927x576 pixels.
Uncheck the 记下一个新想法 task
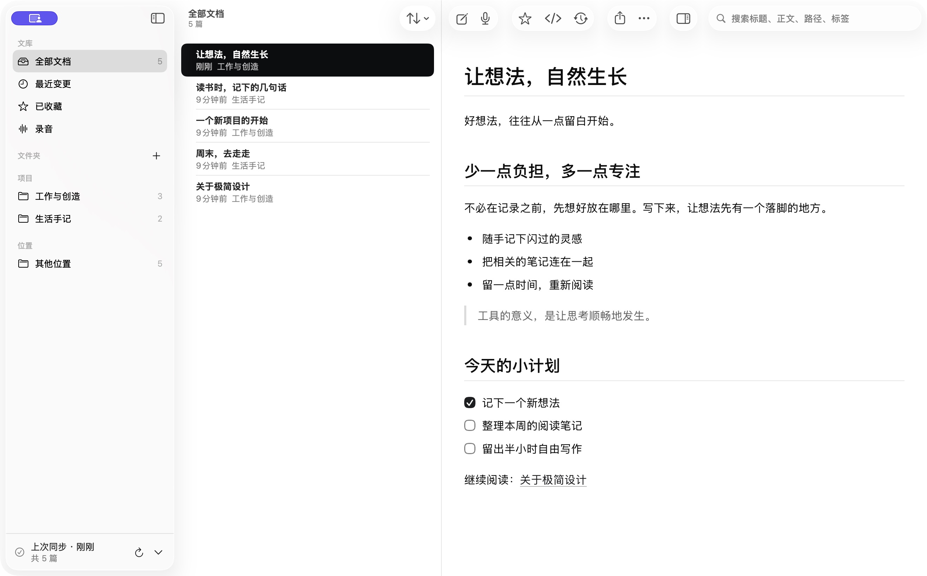pos(469,402)
